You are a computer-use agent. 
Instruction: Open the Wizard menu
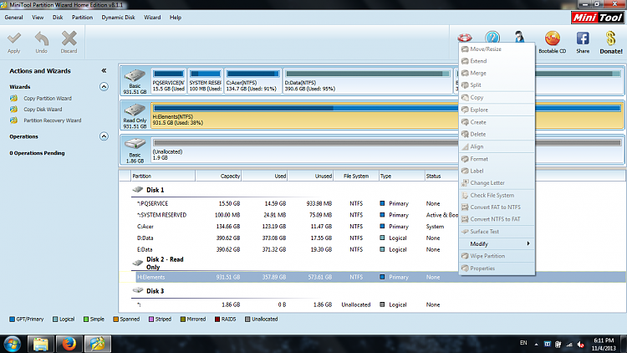coord(152,18)
